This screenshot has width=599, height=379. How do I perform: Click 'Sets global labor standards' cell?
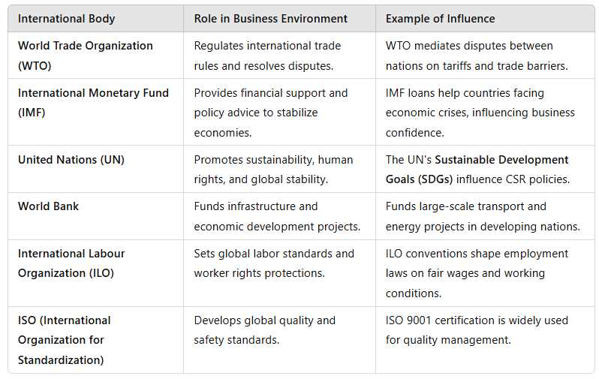(x=273, y=263)
